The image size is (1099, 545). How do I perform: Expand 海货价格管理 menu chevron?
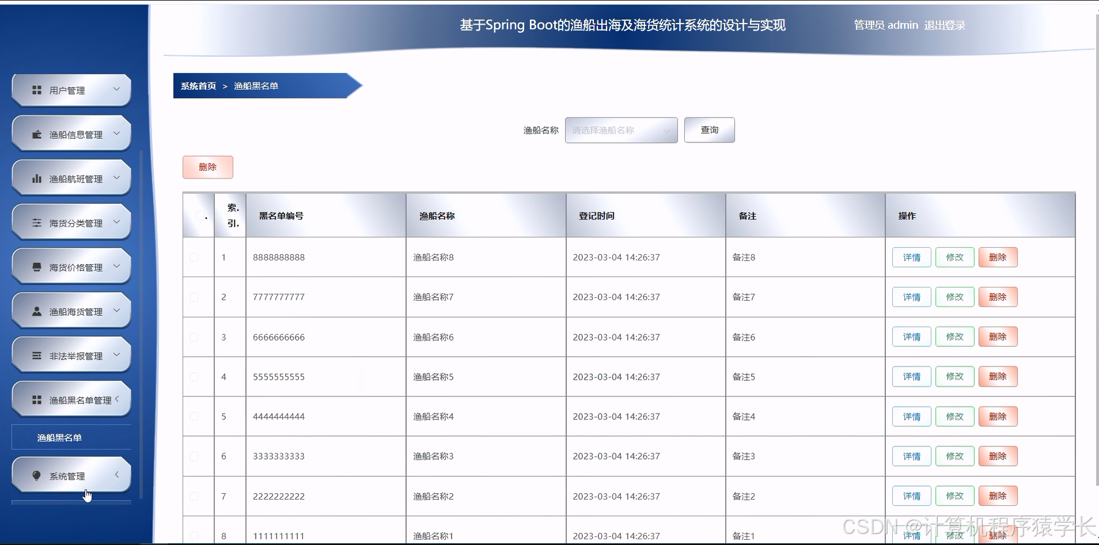117,266
